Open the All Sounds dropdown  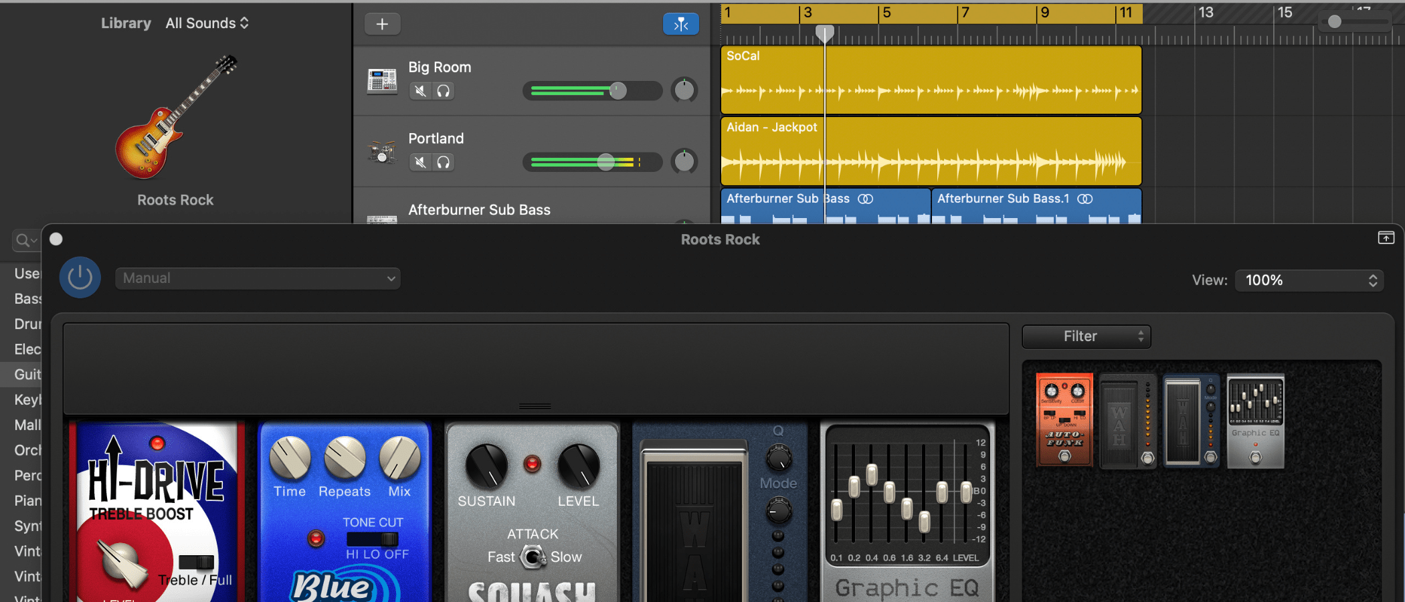click(207, 23)
